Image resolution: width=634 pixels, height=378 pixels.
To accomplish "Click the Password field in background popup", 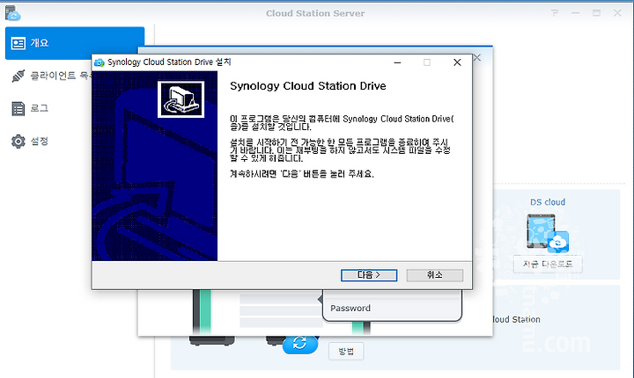I will pyautogui.click(x=392, y=309).
